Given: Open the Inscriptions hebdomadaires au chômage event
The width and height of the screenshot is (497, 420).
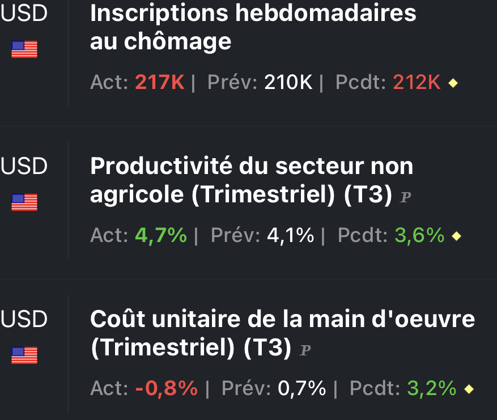Looking at the screenshot, I should [x=253, y=27].
